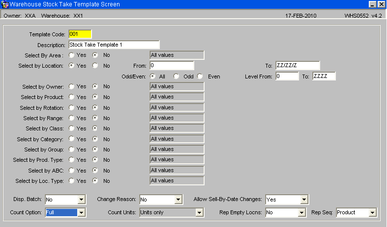Select Yes for Select by Owner

point(72,86)
